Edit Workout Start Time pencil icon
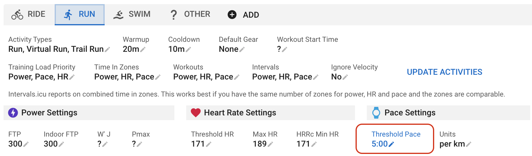This screenshot has height=156, width=532. [x=284, y=49]
